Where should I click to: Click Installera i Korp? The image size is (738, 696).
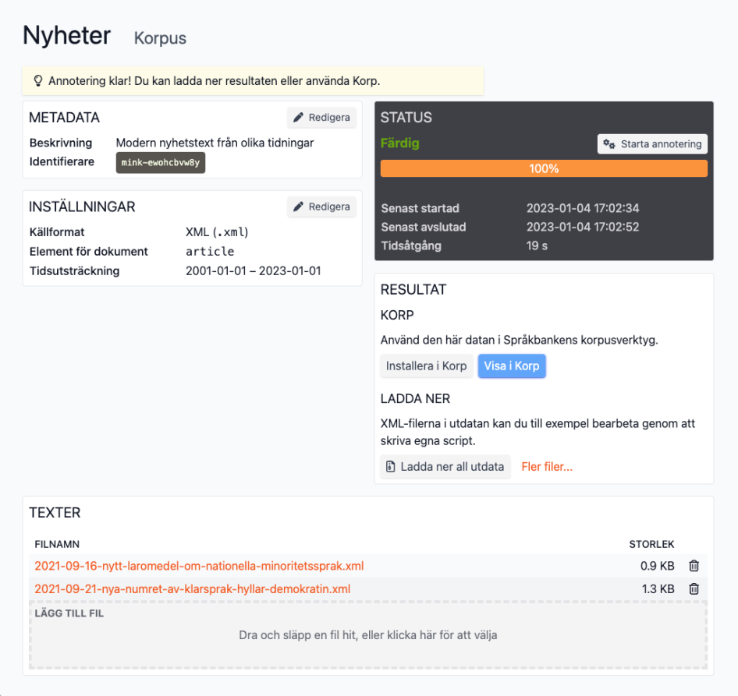coord(426,366)
